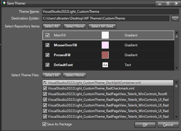Select the DefaultFont row name
The image size is (181, 131).
63,65
